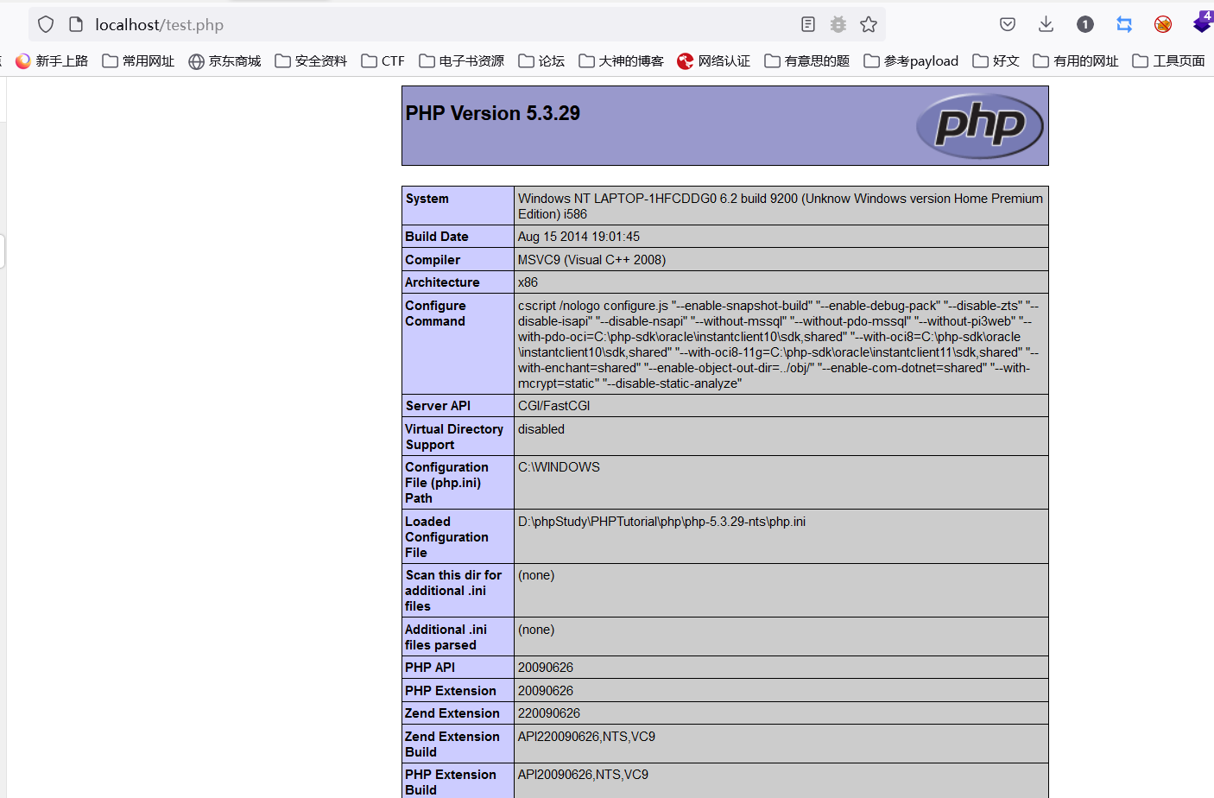
Task: Open the 常用网址 bookmark folder
Action: [138, 60]
